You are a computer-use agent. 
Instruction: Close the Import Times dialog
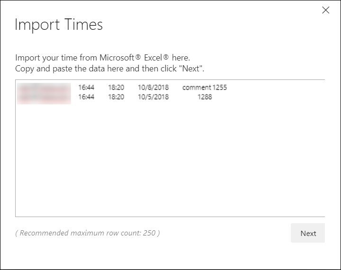(x=325, y=10)
